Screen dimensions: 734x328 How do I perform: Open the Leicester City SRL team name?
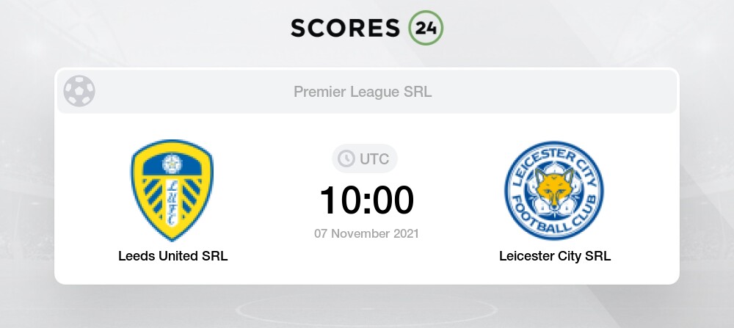tap(555, 256)
